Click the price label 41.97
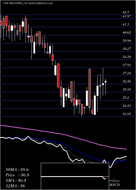136x190 pixels. [x=126, y=16]
